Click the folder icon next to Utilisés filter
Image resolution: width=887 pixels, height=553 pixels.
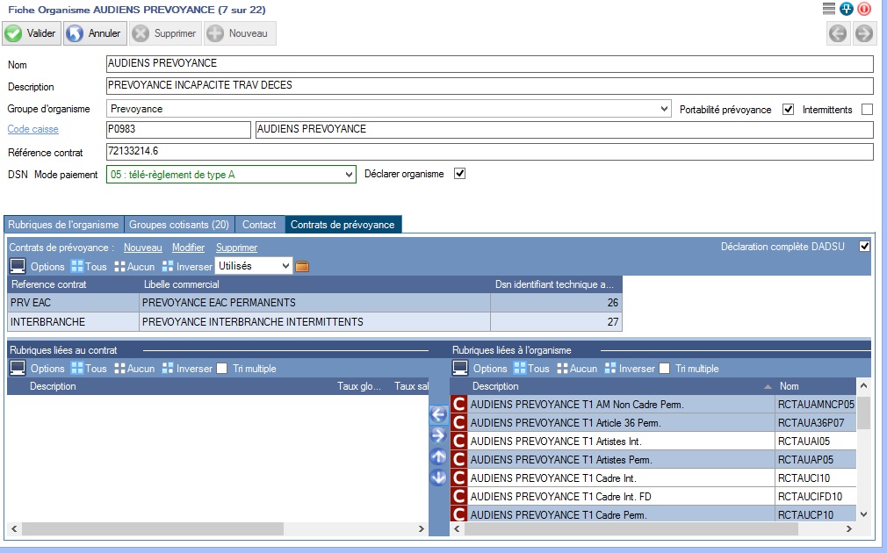click(302, 266)
